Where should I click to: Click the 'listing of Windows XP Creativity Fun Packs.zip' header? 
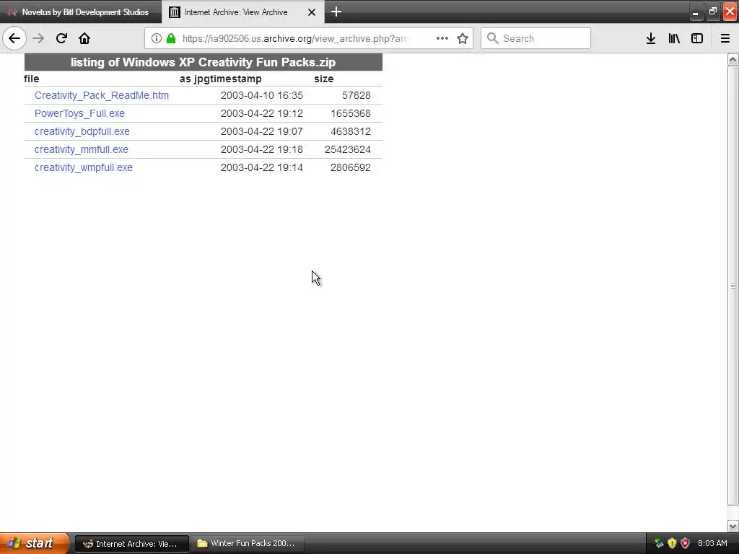click(203, 62)
